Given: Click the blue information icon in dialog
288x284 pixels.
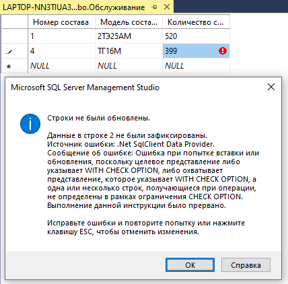Looking at the screenshot, I should pos(30,124).
